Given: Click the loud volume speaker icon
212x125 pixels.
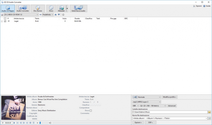Looking at the screenshot, I should 50,123.
